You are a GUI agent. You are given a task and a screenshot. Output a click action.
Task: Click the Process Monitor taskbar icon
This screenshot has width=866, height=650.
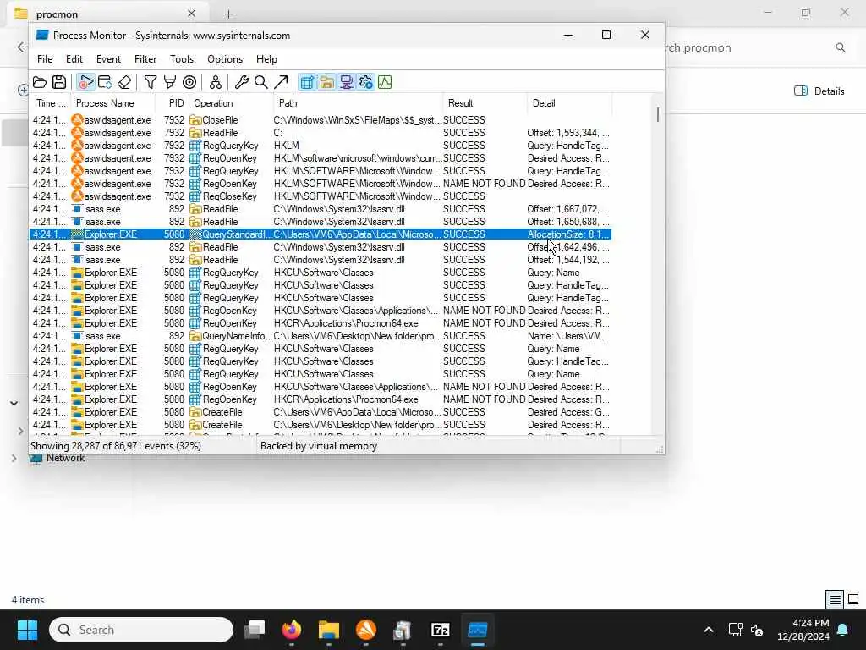(x=477, y=630)
